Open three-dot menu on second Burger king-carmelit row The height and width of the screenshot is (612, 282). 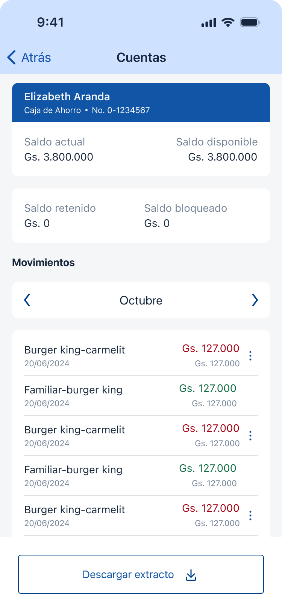[x=250, y=436]
